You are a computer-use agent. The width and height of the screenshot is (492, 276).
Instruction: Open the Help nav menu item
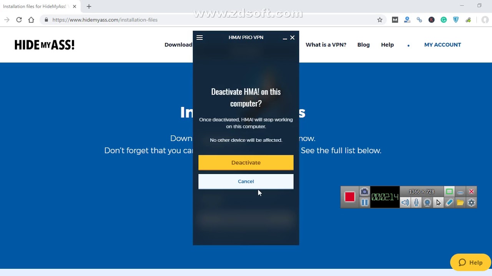click(387, 45)
